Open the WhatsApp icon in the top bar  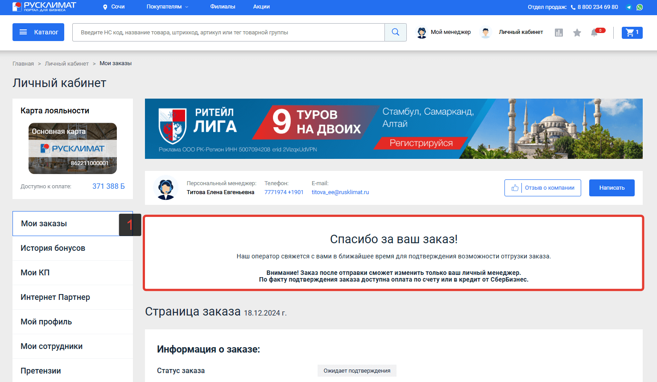point(640,7)
